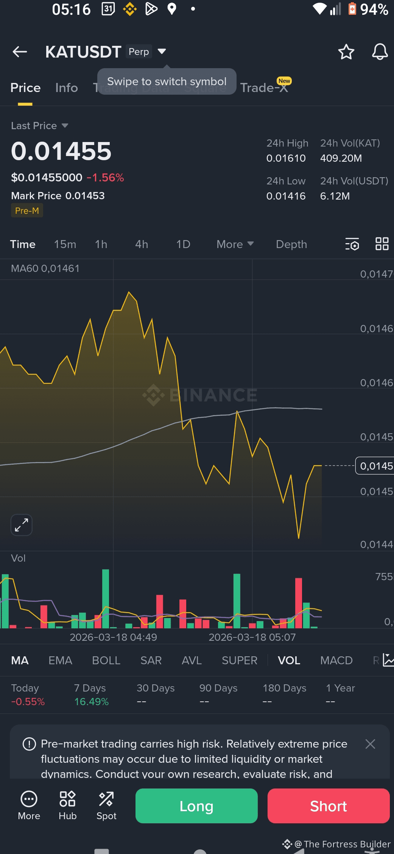Dismiss pre-market risk notice

tap(370, 744)
